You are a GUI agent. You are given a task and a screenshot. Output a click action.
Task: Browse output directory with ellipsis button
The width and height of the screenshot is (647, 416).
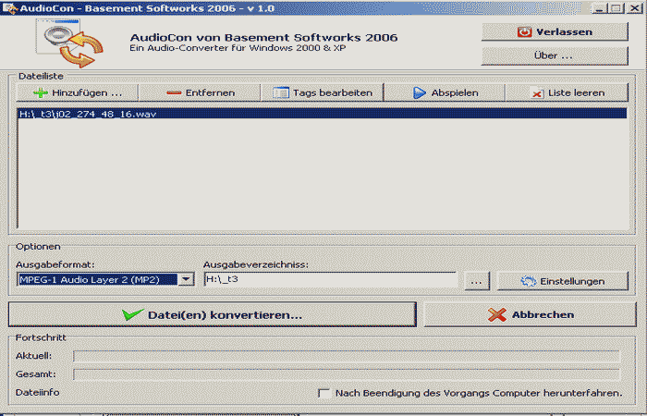click(x=476, y=281)
